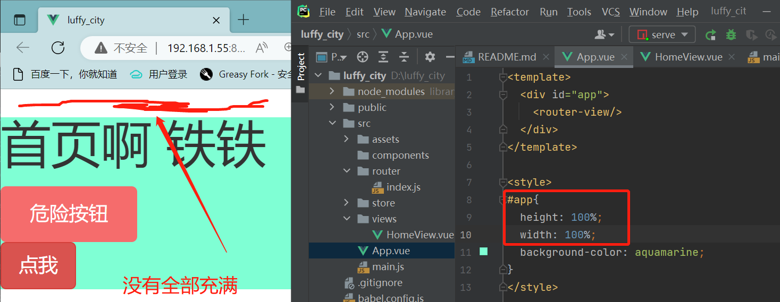This screenshot has width=780, height=302.
Task: Debug the serve configuration
Action: [x=731, y=35]
